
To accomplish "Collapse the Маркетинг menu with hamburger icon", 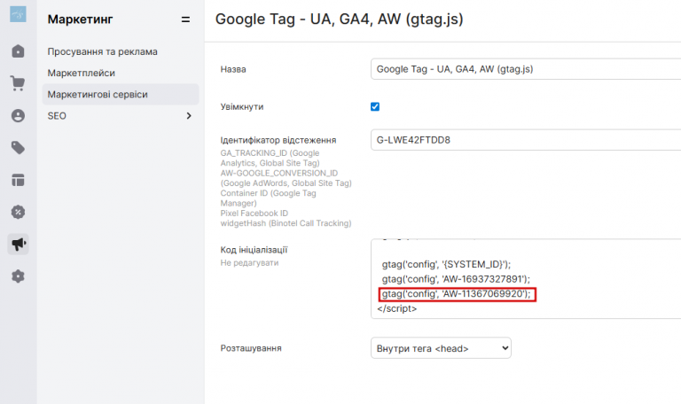I will click(x=185, y=19).
